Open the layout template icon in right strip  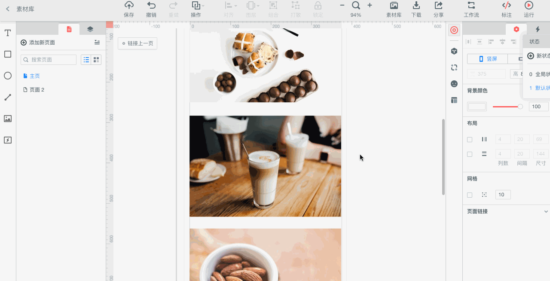coord(454,100)
